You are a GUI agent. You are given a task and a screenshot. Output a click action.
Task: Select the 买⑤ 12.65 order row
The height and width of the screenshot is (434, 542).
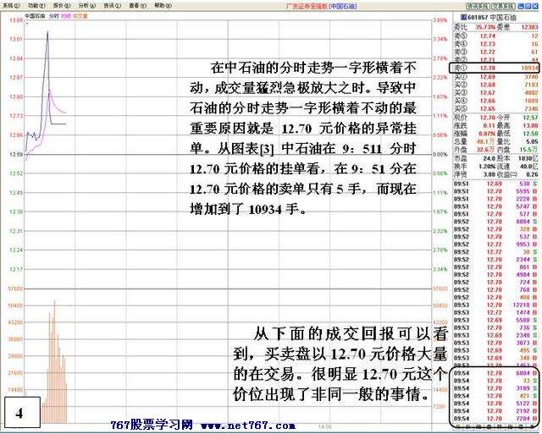(x=496, y=109)
